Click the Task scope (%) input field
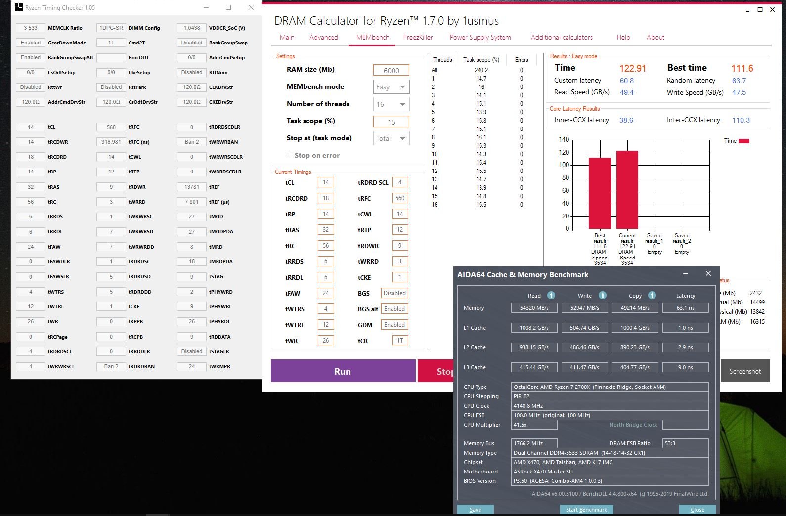Screen dimensions: 786x516 tap(391, 122)
